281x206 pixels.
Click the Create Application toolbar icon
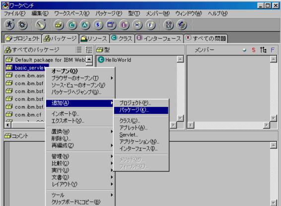coord(111,25)
